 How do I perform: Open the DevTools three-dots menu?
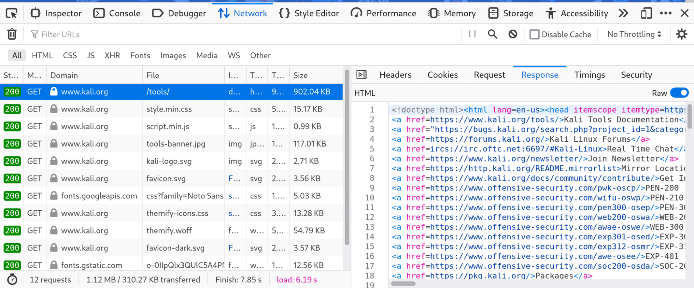[666, 13]
